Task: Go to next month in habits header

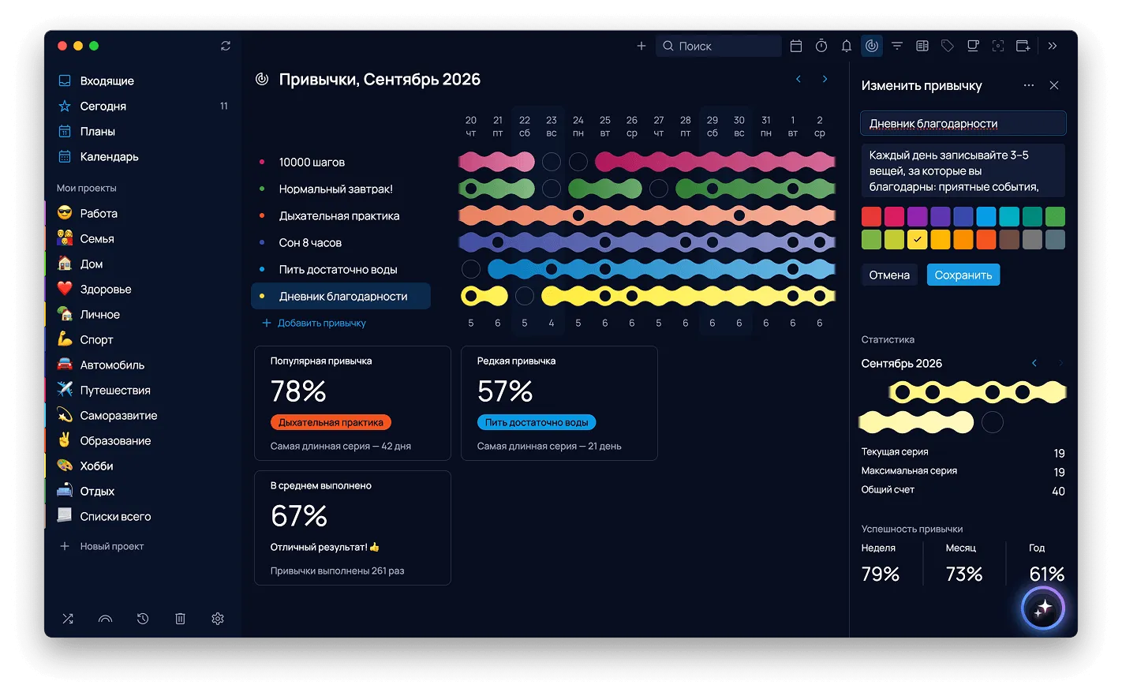Action: 825,79
